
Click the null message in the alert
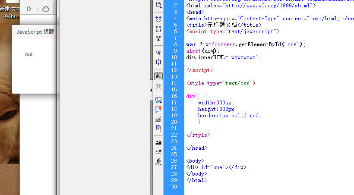[x=29, y=54]
